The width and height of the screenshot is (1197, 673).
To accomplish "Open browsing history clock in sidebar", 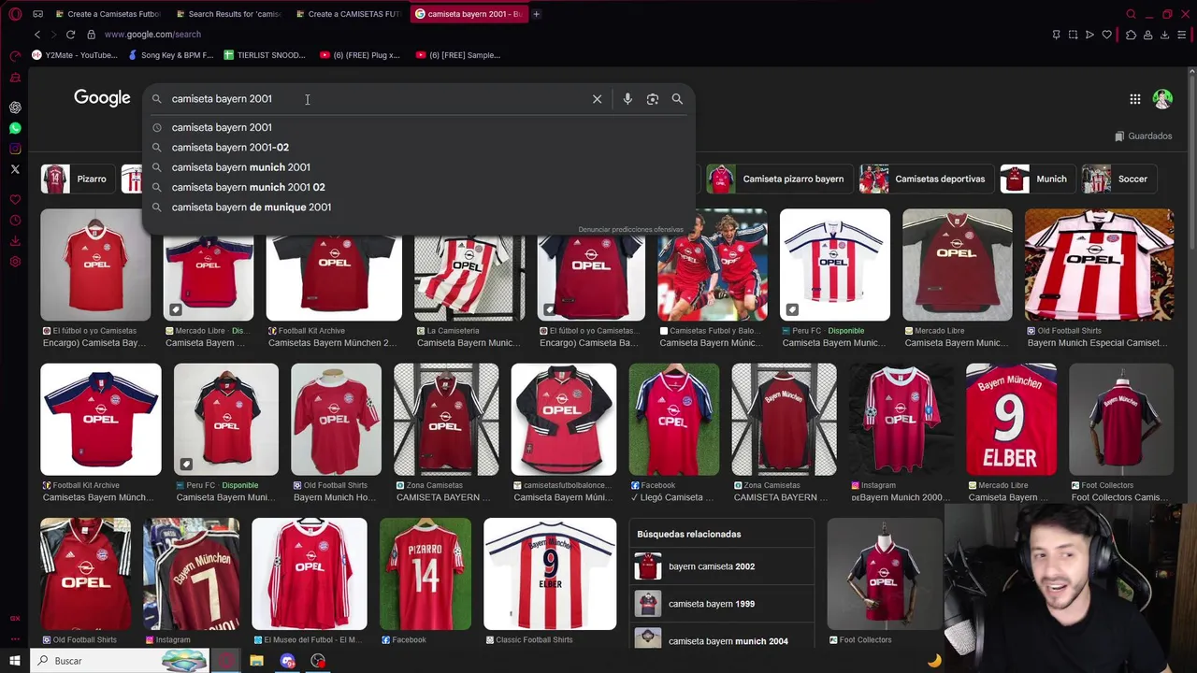I will 15,221.
